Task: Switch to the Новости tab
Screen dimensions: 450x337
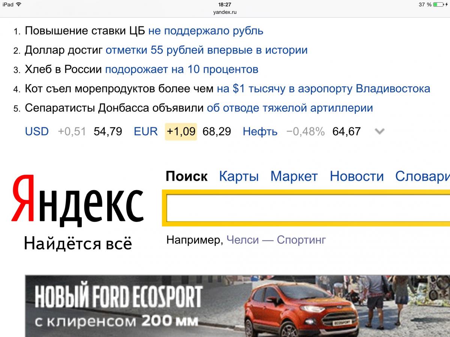Action: click(357, 176)
